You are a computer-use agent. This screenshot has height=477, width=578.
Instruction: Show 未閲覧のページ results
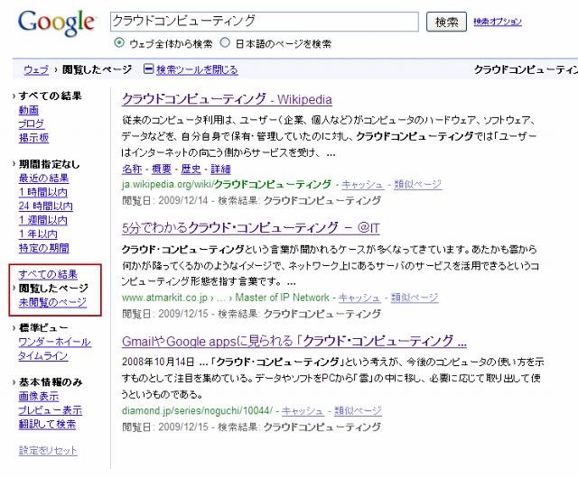(x=52, y=302)
